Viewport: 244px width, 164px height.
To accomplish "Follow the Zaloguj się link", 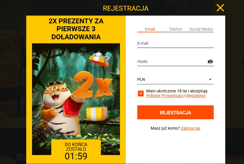I will [190, 128].
